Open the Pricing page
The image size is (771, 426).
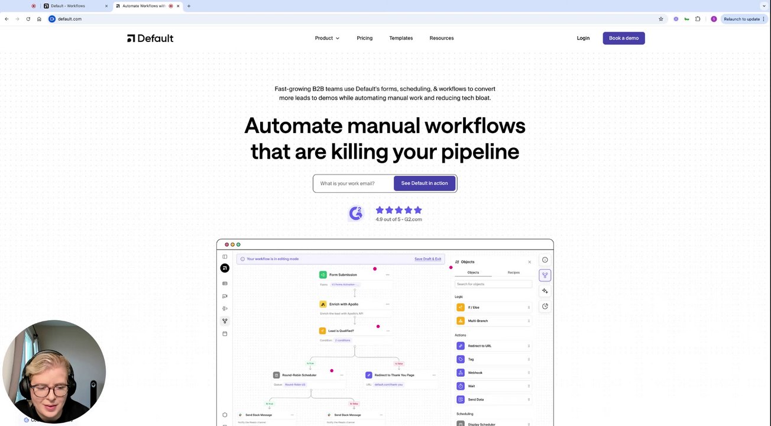coord(364,38)
